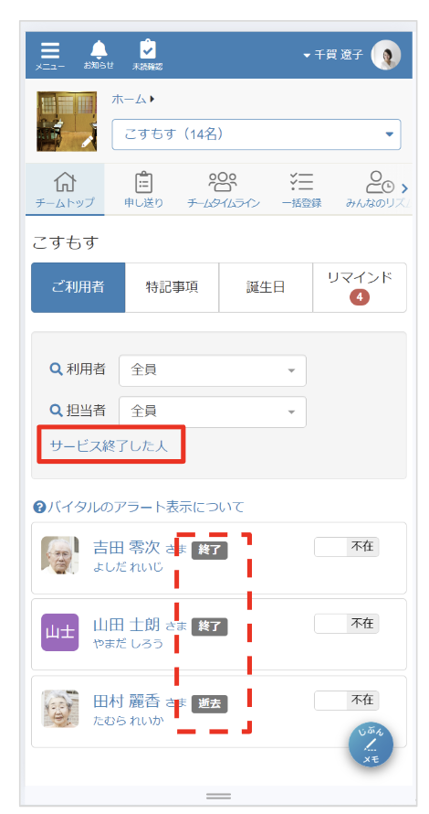Open チームタイムライン people tab

tap(224, 190)
